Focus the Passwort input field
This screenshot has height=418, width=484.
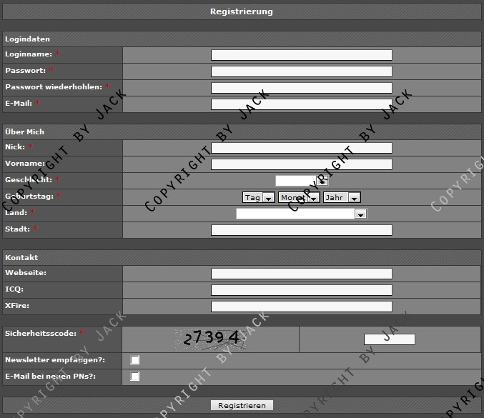coord(302,71)
